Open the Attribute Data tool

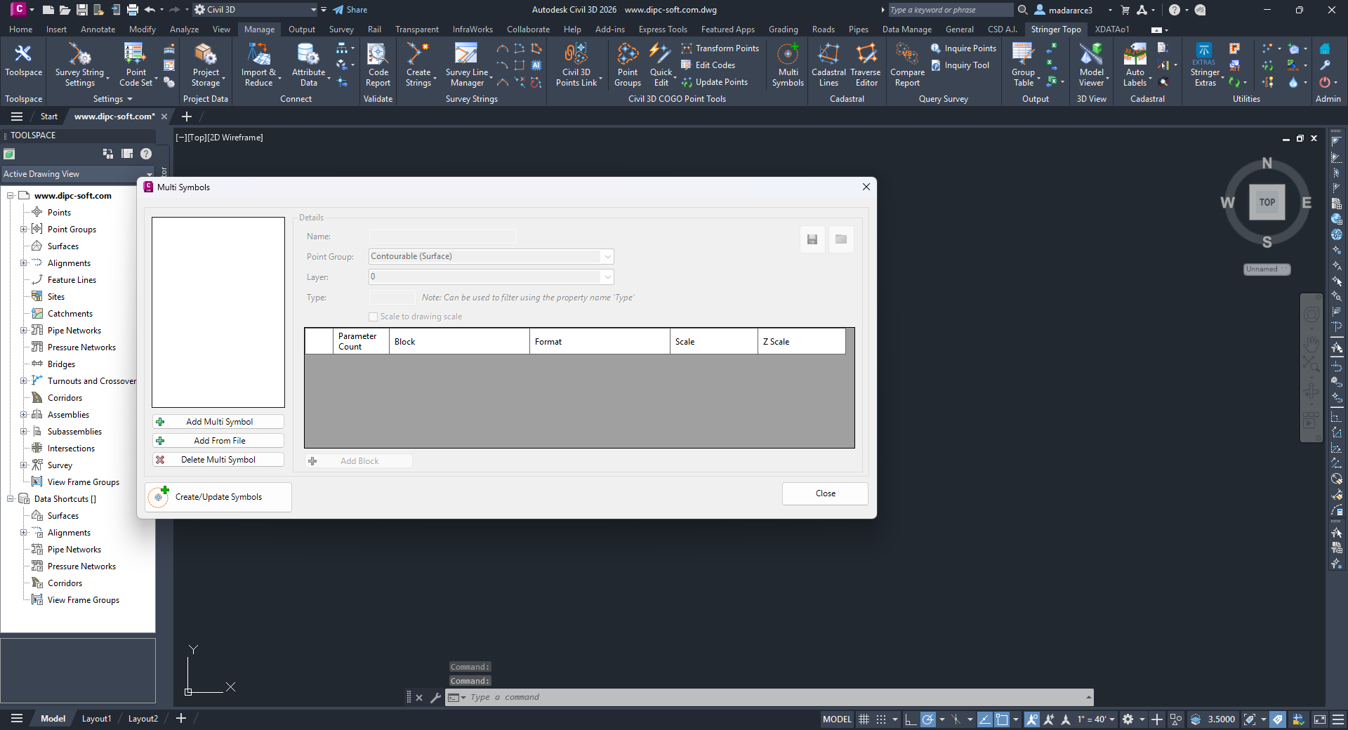point(308,65)
